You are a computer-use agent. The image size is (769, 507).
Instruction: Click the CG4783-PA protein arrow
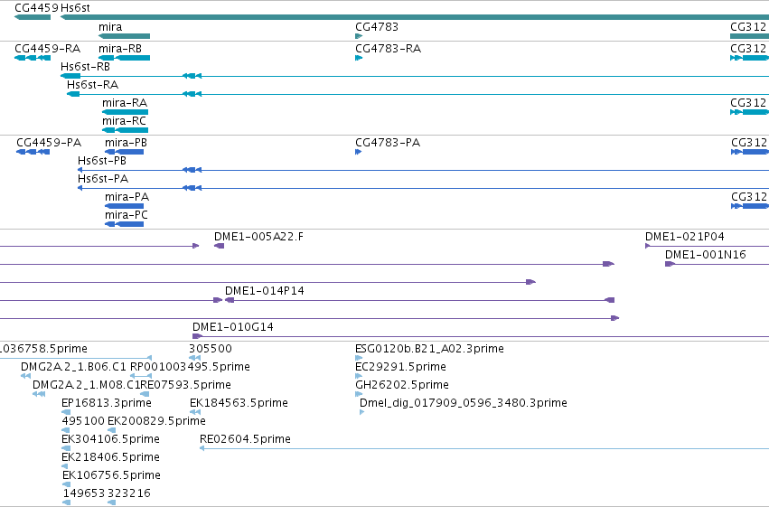tap(359, 152)
